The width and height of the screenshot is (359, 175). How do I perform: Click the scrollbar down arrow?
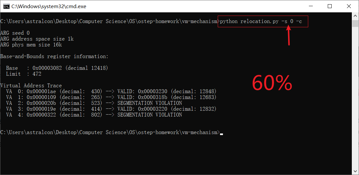pos(355,171)
